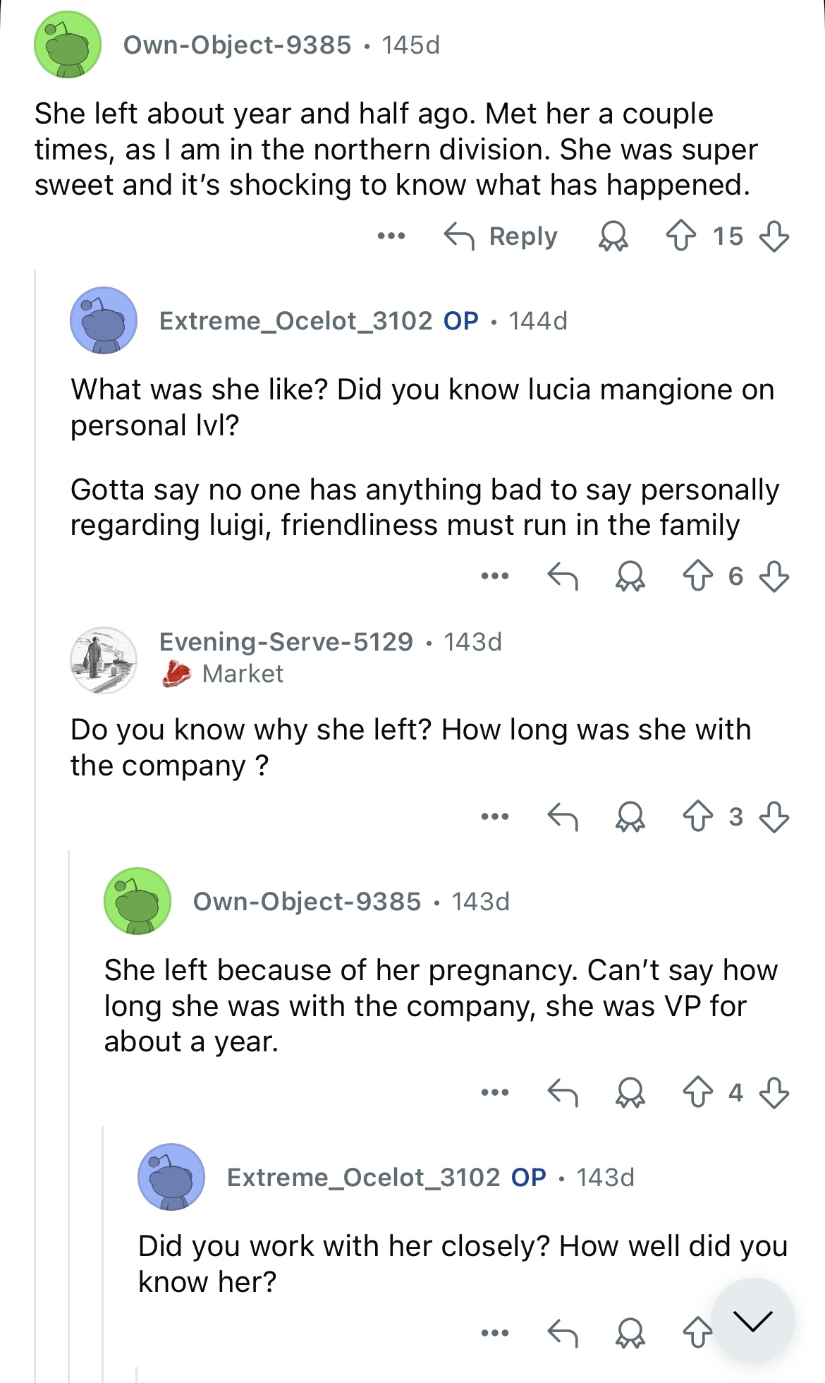Open options on last OP comment
825x1383 pixels.
495,1333
